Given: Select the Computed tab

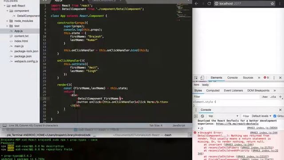Looking at the screenshot, I should coord(213,90).
